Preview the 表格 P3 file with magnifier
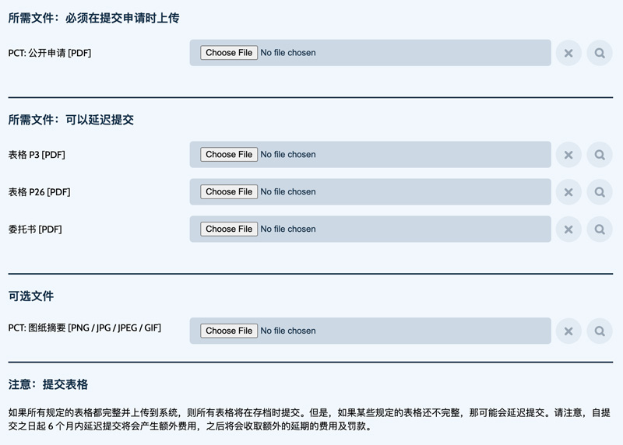Viewport: 623px width, 445px height. [600, 154]
